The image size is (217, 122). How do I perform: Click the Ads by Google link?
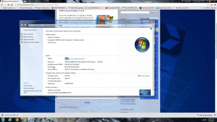pos(145,18)
